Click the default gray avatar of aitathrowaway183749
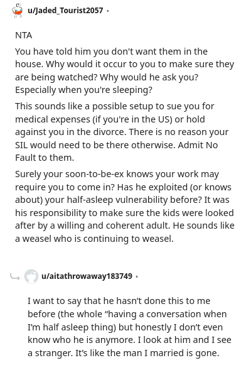The image size is (251, 375). coord(31,276)
